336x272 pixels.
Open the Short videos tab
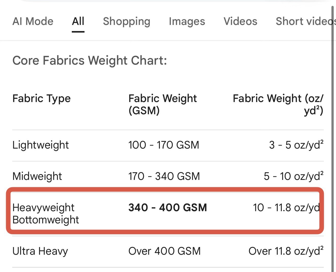tap(306, 21)
